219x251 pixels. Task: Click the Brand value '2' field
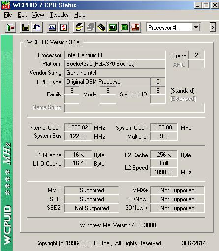[x=196, y=55]
